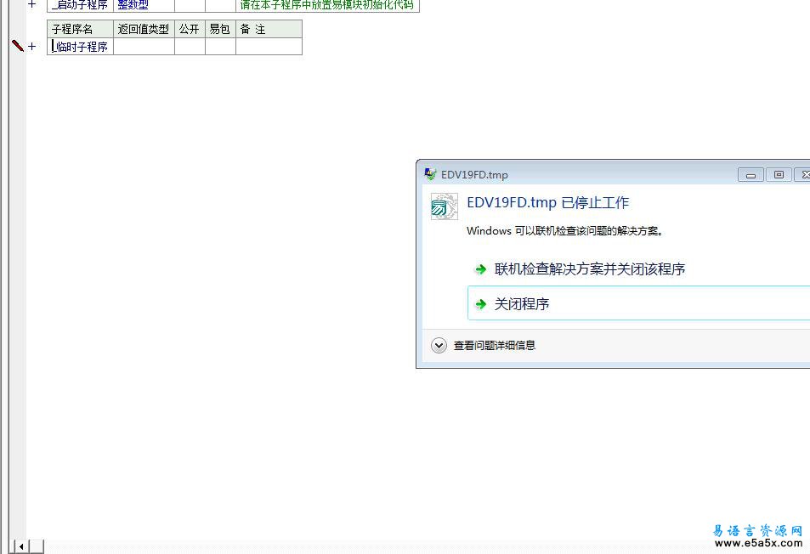The height and width of the screenshot is (554, 810).
Task: Click the EDV19FD.tmp 已停止工作 heading text
Action: [547, 202]
